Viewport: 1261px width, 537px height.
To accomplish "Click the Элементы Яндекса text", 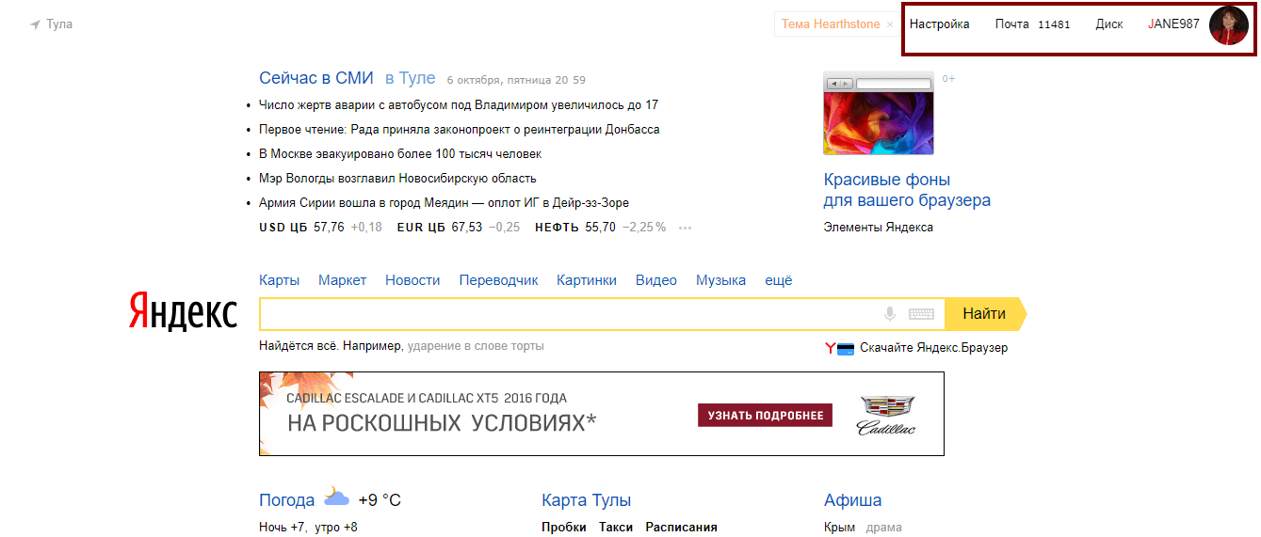I will (x=879, y=228).
